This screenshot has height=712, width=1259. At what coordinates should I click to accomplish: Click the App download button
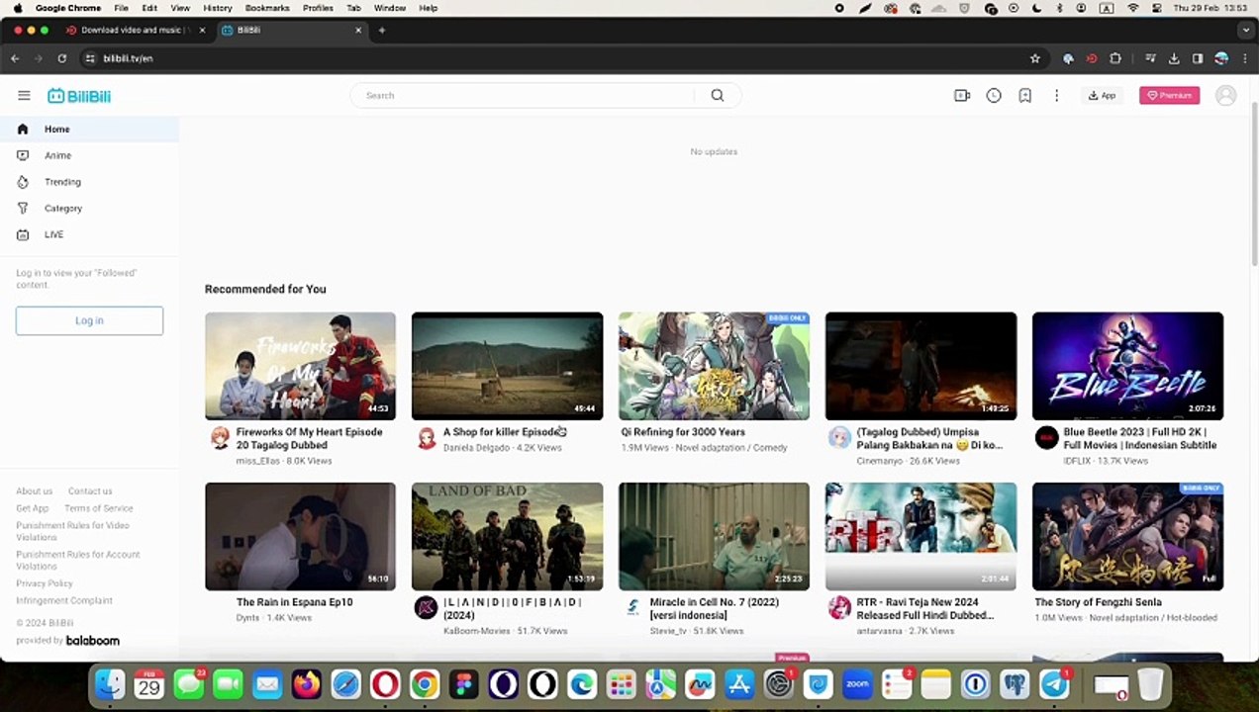pyautogui.click(x=1102, y=96)
